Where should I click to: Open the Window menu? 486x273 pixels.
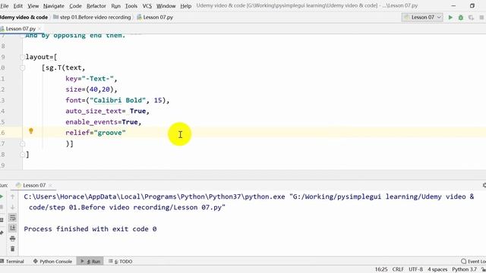(166, 6)
